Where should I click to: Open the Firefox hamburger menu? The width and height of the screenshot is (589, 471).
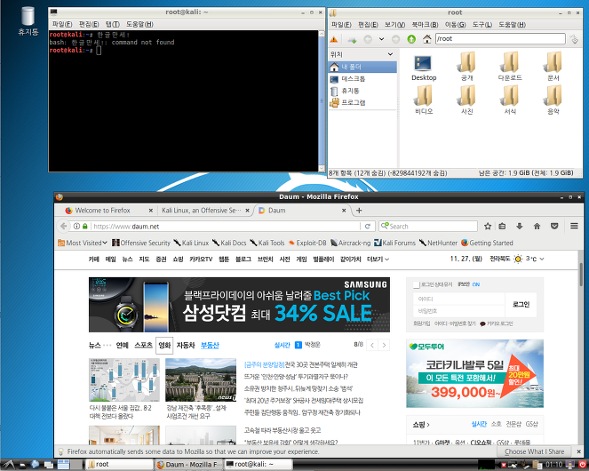coord(574,227)
